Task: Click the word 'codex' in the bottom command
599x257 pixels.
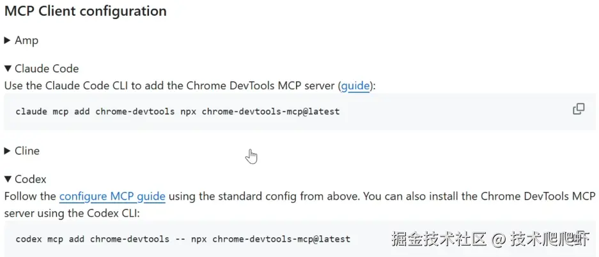Action: 29,239
